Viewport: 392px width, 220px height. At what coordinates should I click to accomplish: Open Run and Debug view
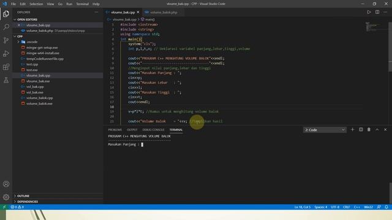(x=6, y=54)
